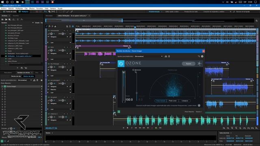Toggle snapping magnet icon above tracks
This screenshot has height=146, width=260.
coord(73,26)
